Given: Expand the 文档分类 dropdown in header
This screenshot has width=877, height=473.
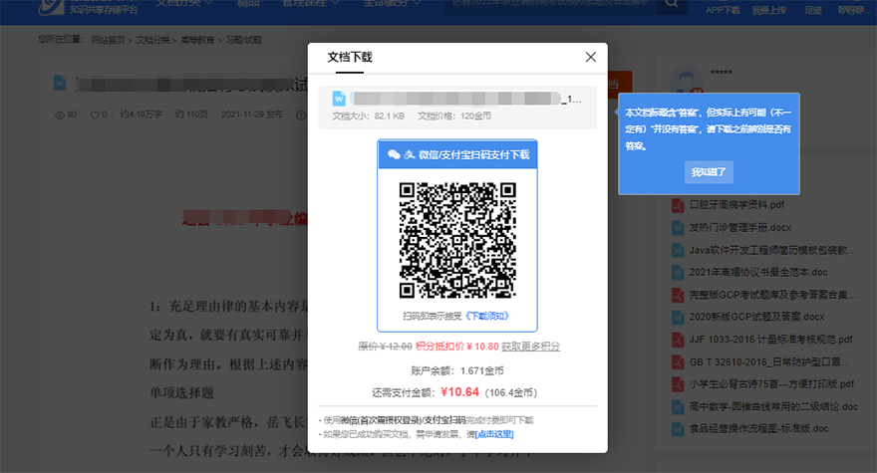Looking at the screenshot, I should [184, 3].
